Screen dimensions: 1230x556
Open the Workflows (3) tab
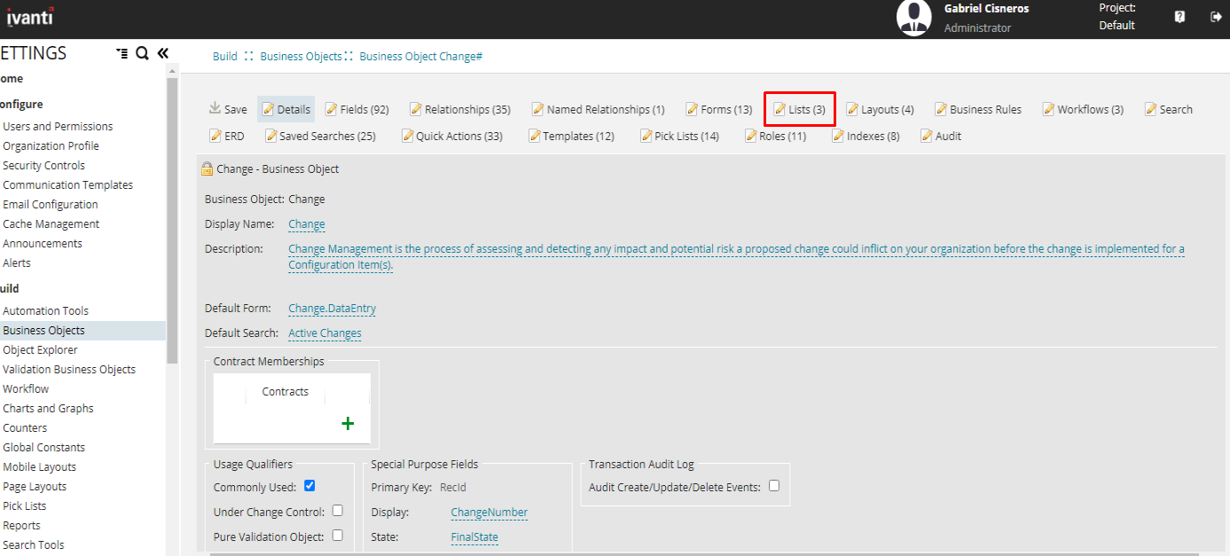coord(1083,110)
